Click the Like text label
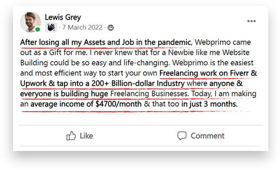The width and height of the screenshot is (280, 170). coord(86,136)
